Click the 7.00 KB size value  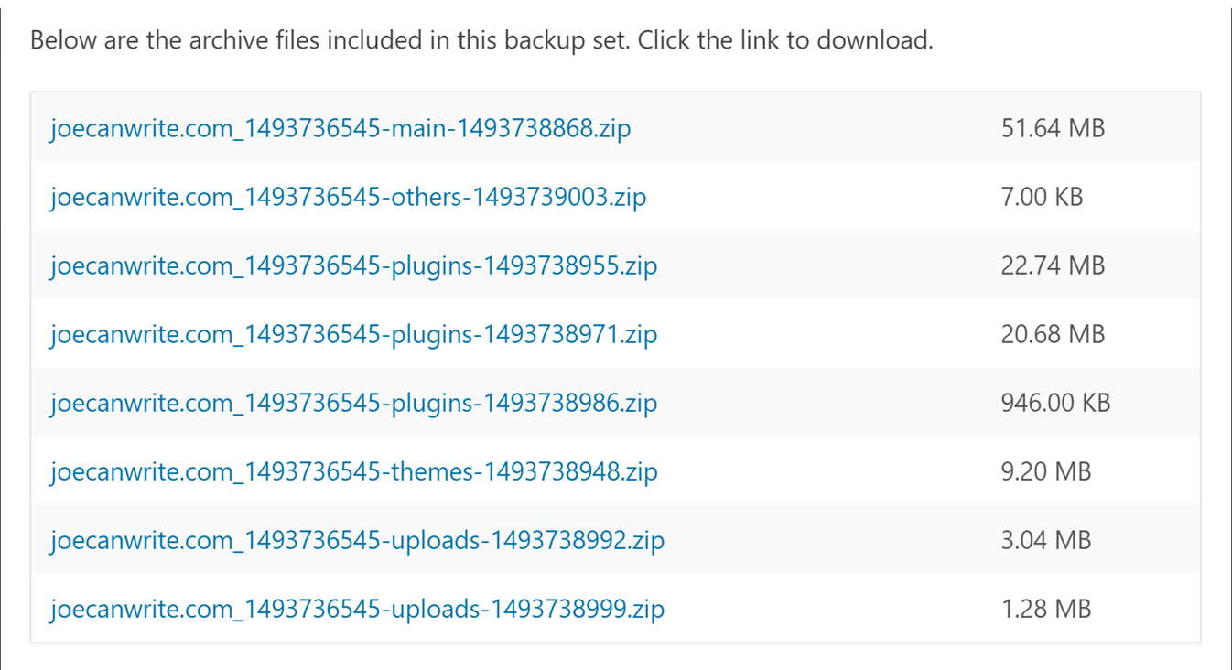pos(1042,197)
